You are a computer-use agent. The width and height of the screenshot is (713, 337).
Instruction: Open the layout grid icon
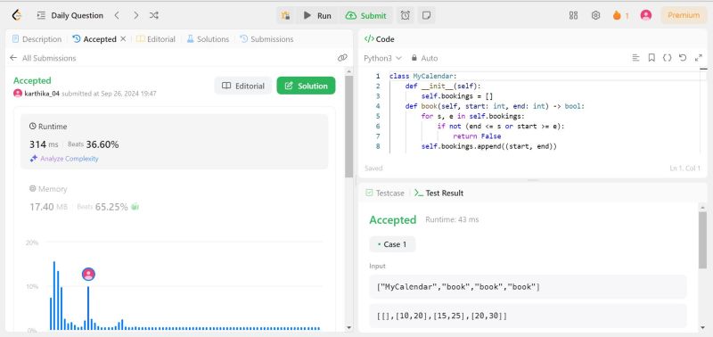pyautogui.click(x=573, y=15)
